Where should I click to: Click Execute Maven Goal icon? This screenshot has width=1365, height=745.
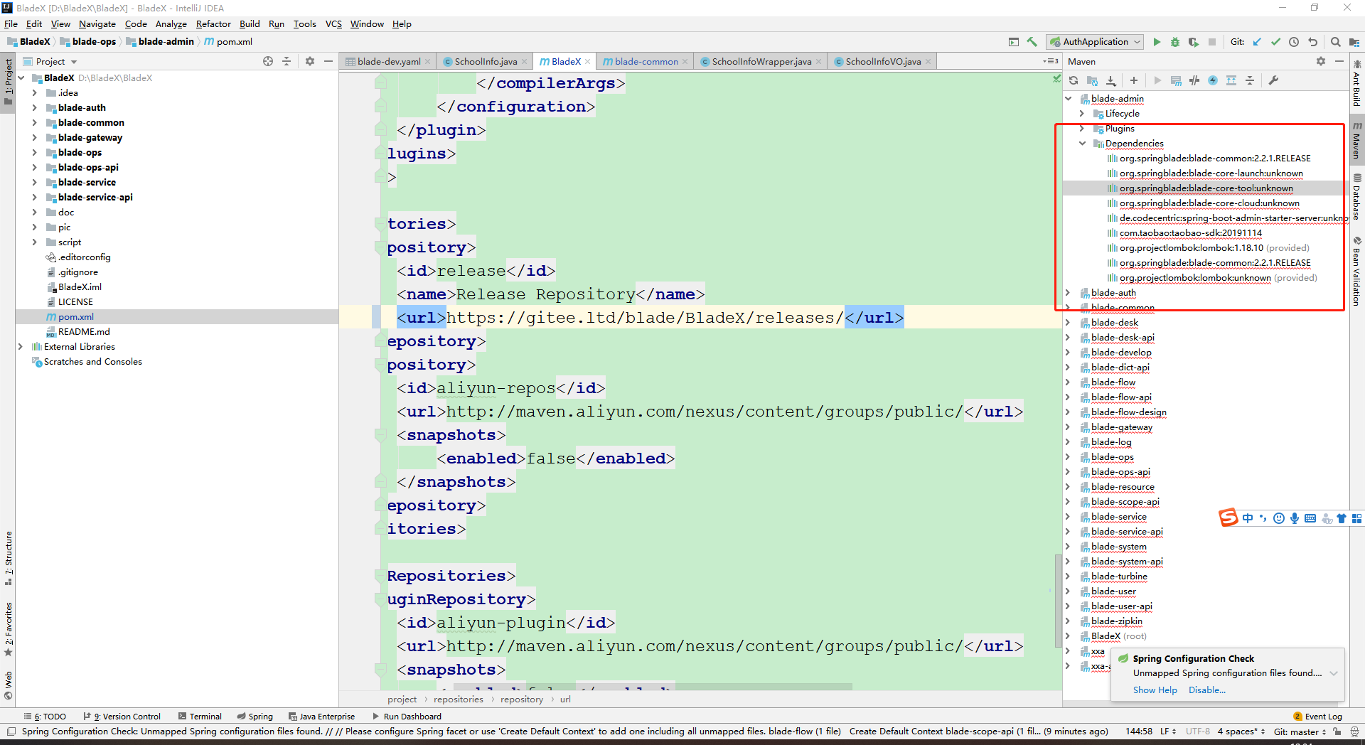(x=1176, y=80)
